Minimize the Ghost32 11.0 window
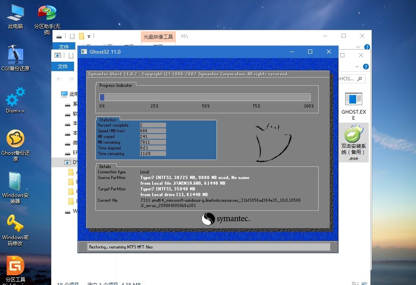The image size is (416, 285). pos(292,52)
